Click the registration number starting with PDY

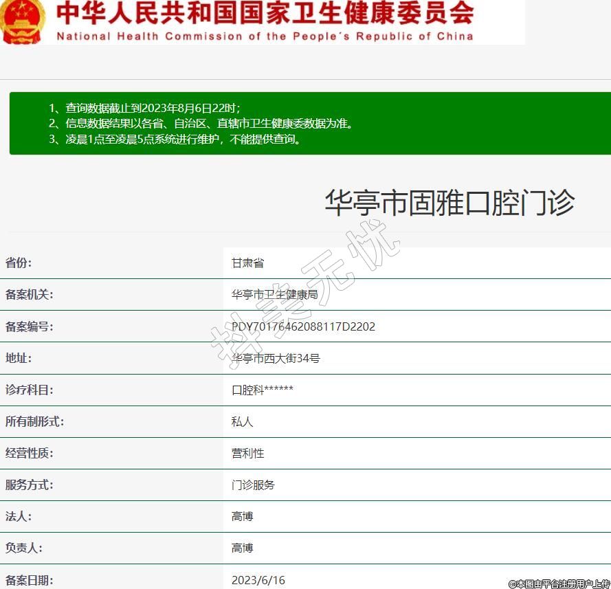pos(303,326)
